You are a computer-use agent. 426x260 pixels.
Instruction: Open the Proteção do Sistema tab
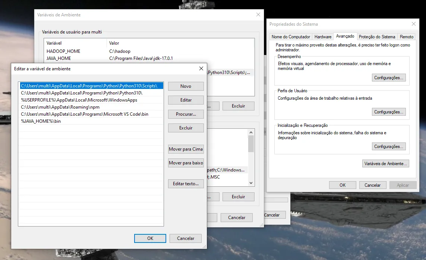pyautogui.click(x=377, y=36)
